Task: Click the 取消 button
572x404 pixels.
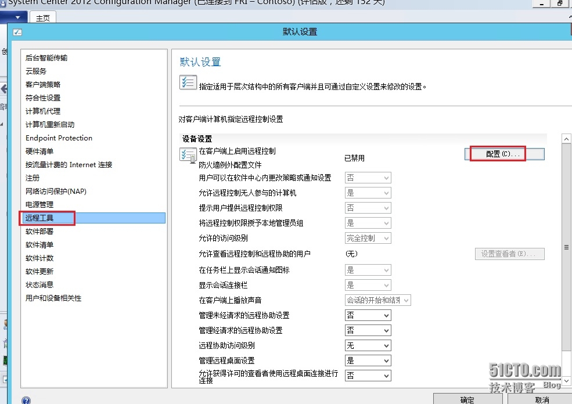Action: tap(541, 399)
